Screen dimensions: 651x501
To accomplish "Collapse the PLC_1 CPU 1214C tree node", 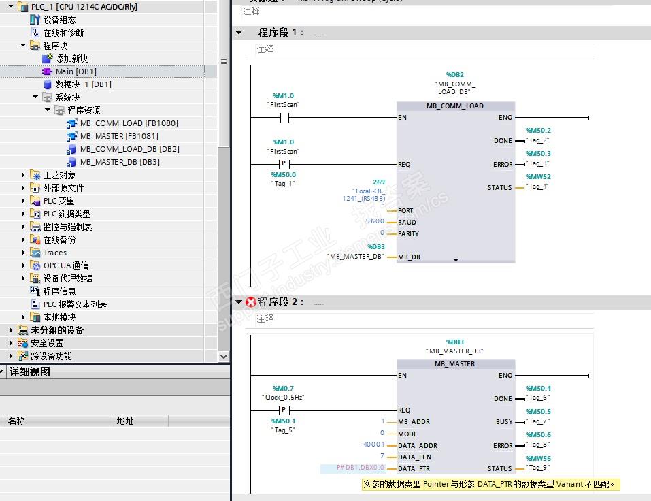I will click(11, 7).
